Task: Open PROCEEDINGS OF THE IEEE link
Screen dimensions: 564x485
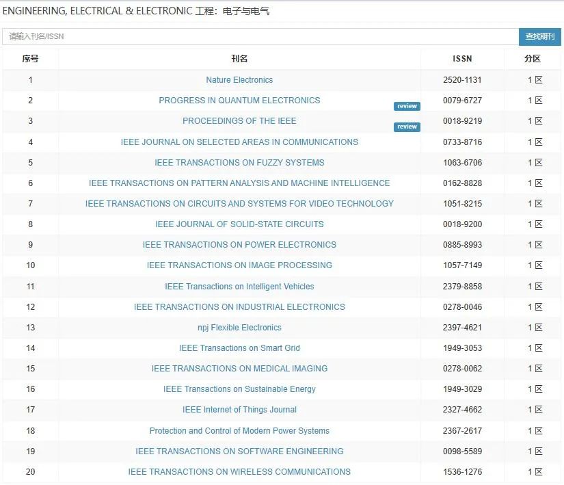Action: [x=239, y=121]
